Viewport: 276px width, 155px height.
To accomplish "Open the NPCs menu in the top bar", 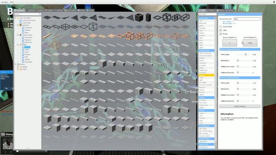I will tap(12, 2).
